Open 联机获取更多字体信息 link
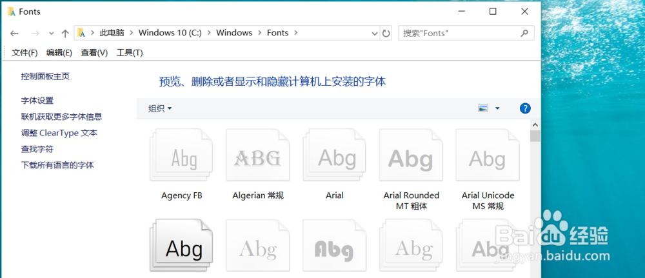Screen dimensions: 645x278 pos(62,116)
